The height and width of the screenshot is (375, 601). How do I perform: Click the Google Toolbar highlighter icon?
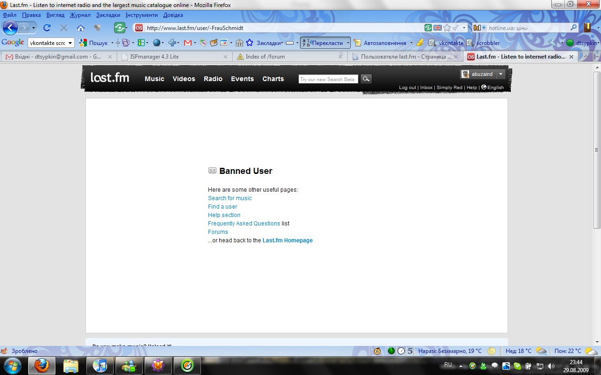coord(420,43)
